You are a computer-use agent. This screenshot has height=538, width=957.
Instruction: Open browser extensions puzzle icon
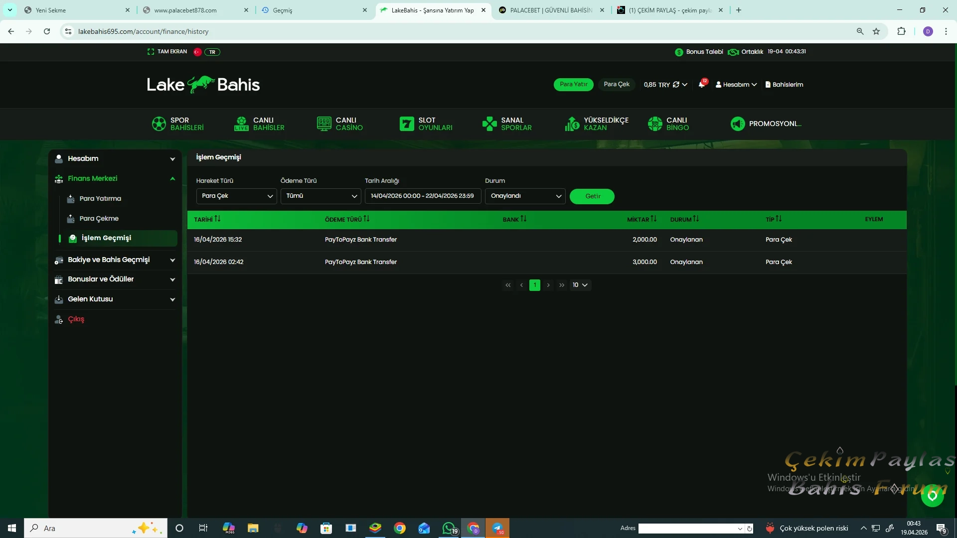point(901,31)
